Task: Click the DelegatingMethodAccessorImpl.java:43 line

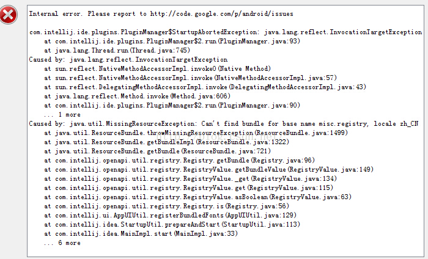Action: pos(205,87)
